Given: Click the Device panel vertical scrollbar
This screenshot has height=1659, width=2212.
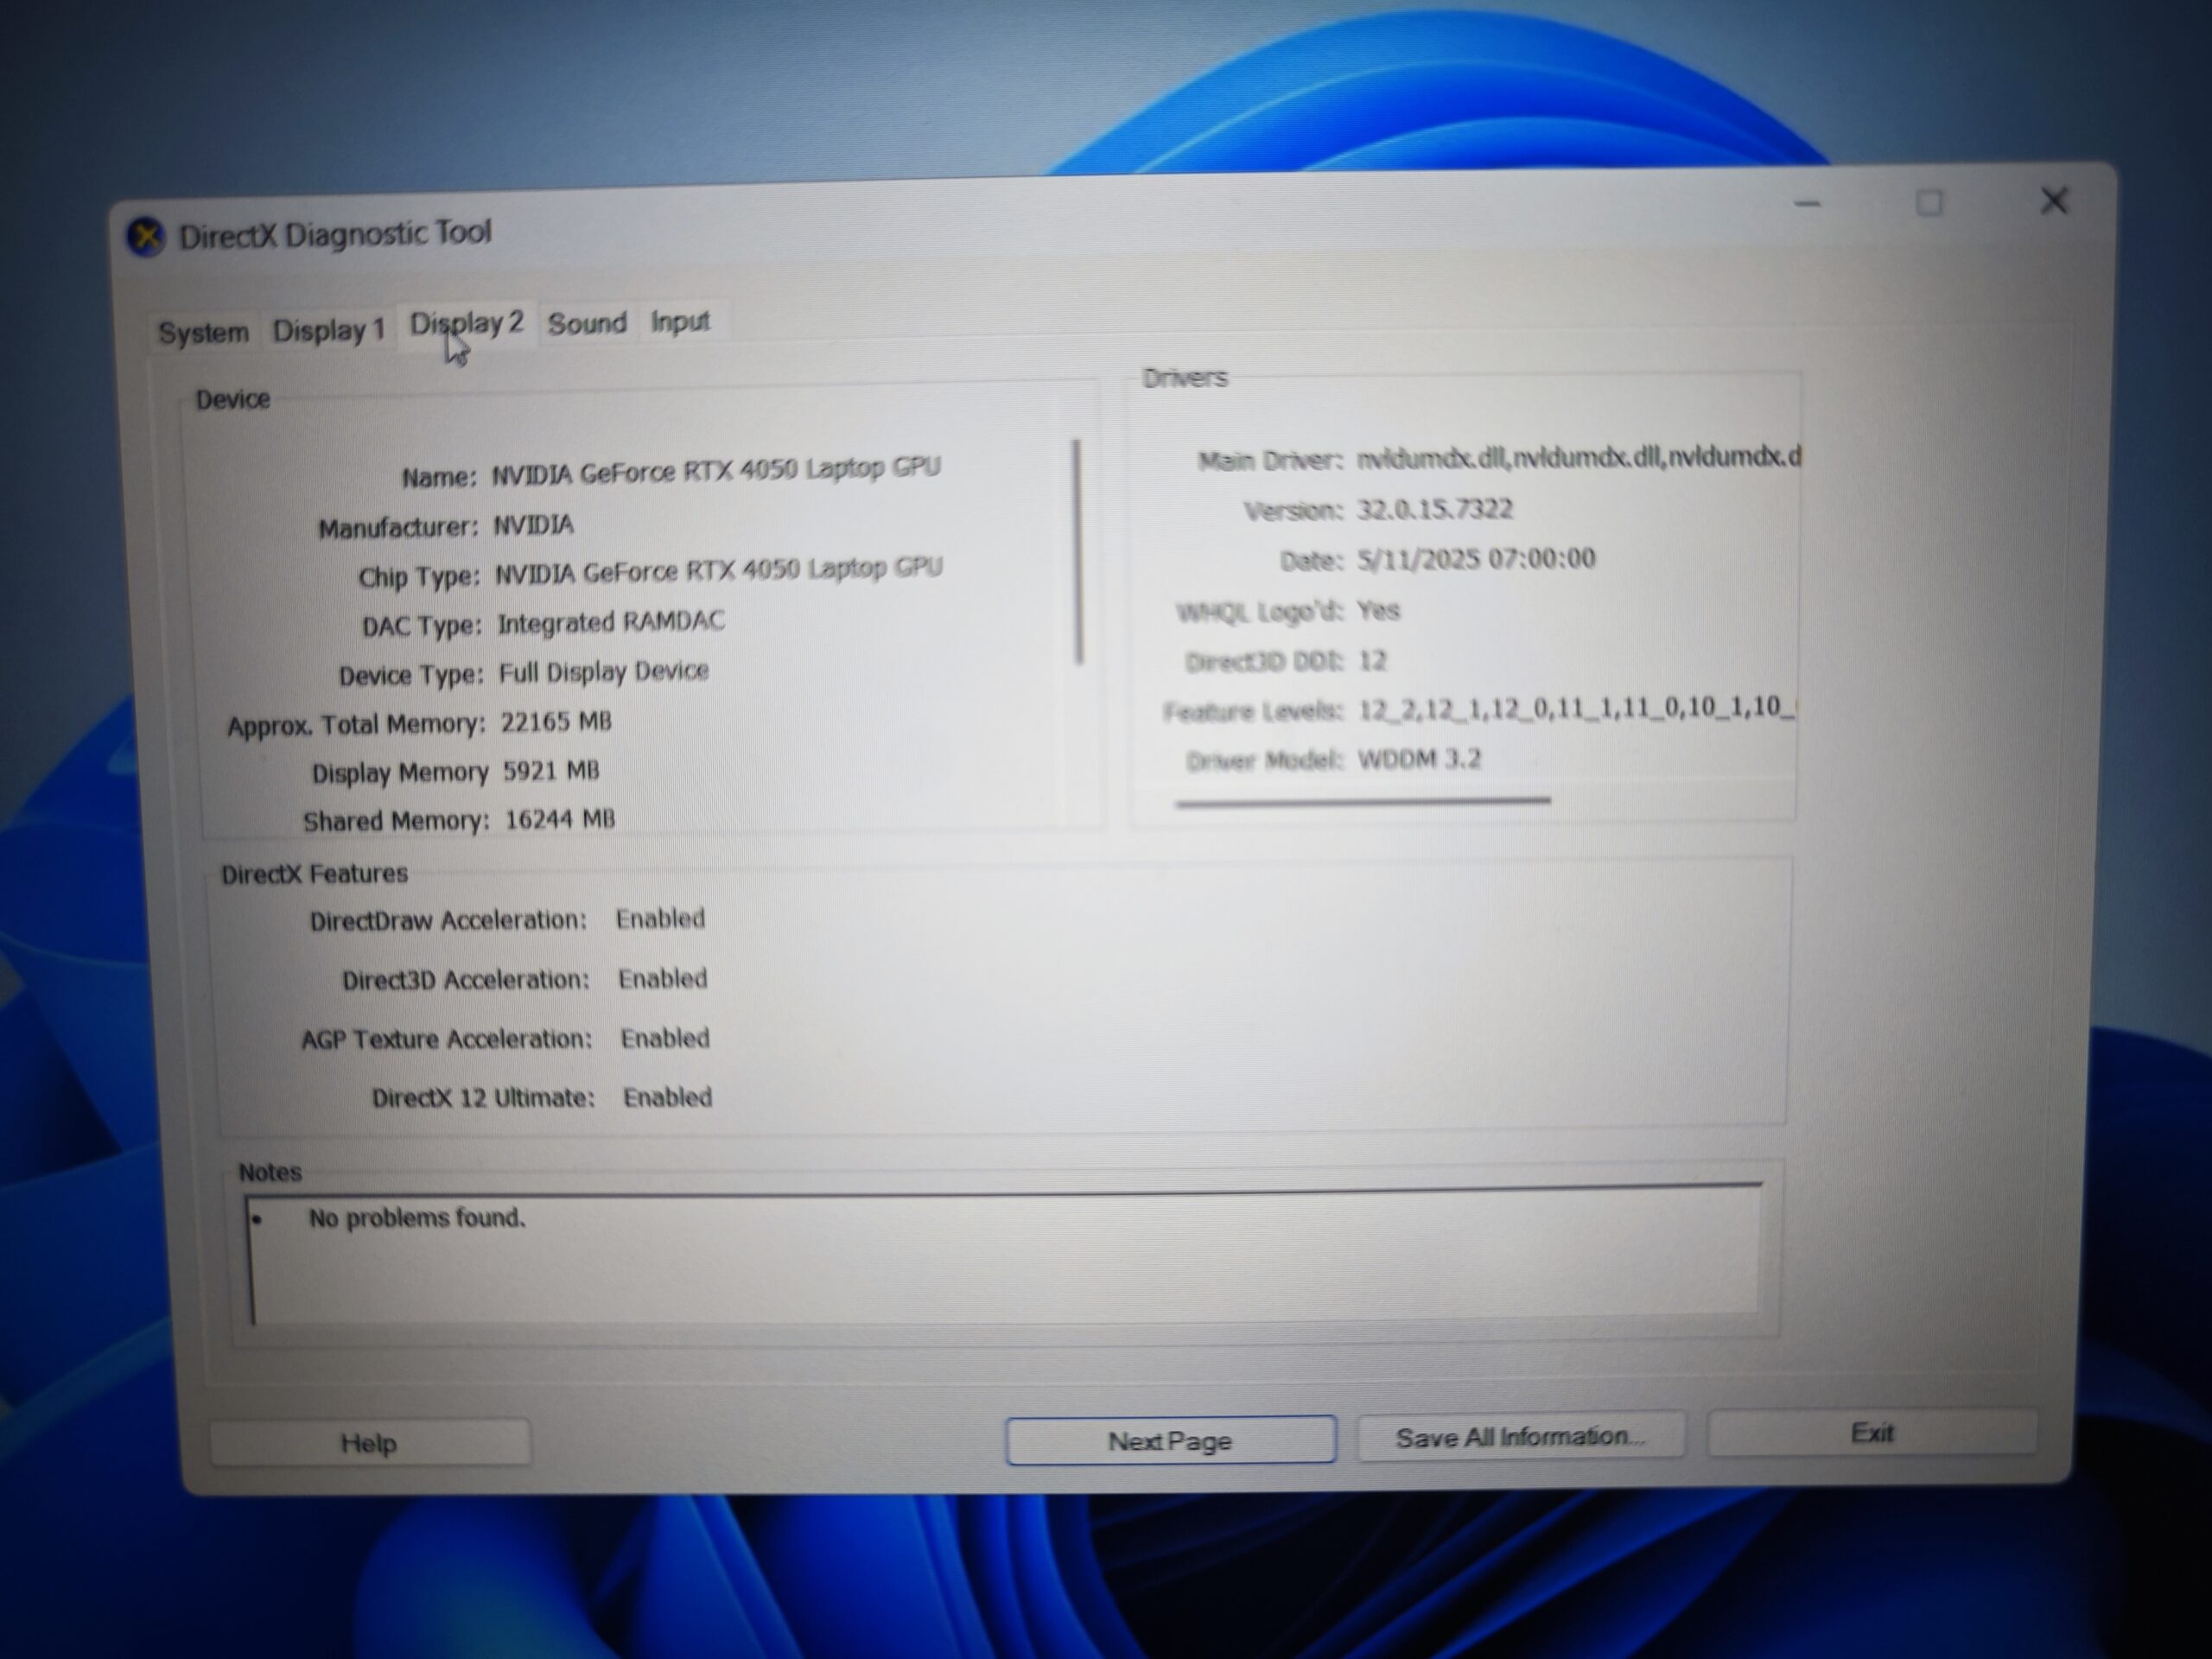Looking at the screenshot, I should click(x=1078, y=552).
